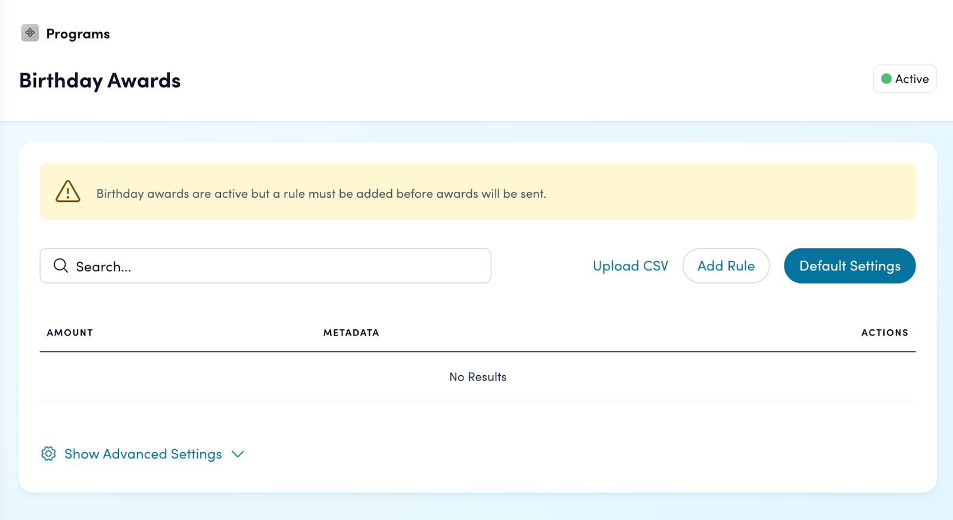Click the warning triangle icon

[x=68, y=192]
